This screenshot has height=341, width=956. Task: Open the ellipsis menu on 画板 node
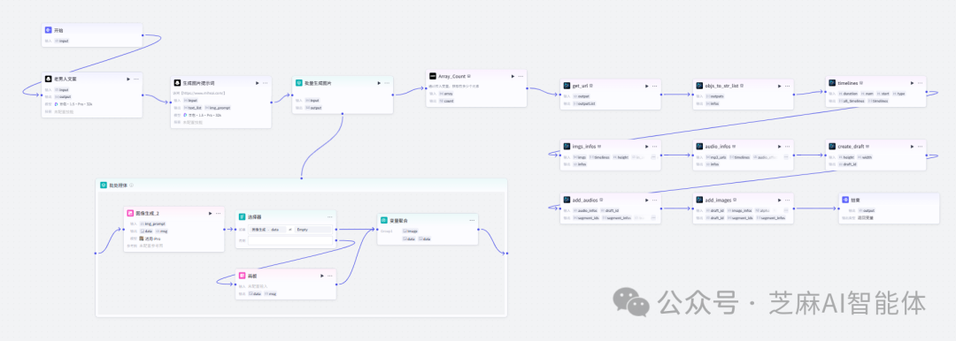pos(330,276)
